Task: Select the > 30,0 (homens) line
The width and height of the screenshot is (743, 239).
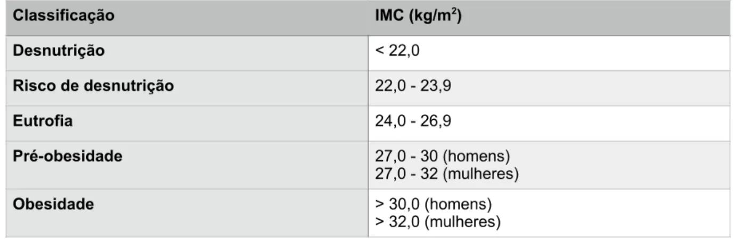Action: point(434,205)
